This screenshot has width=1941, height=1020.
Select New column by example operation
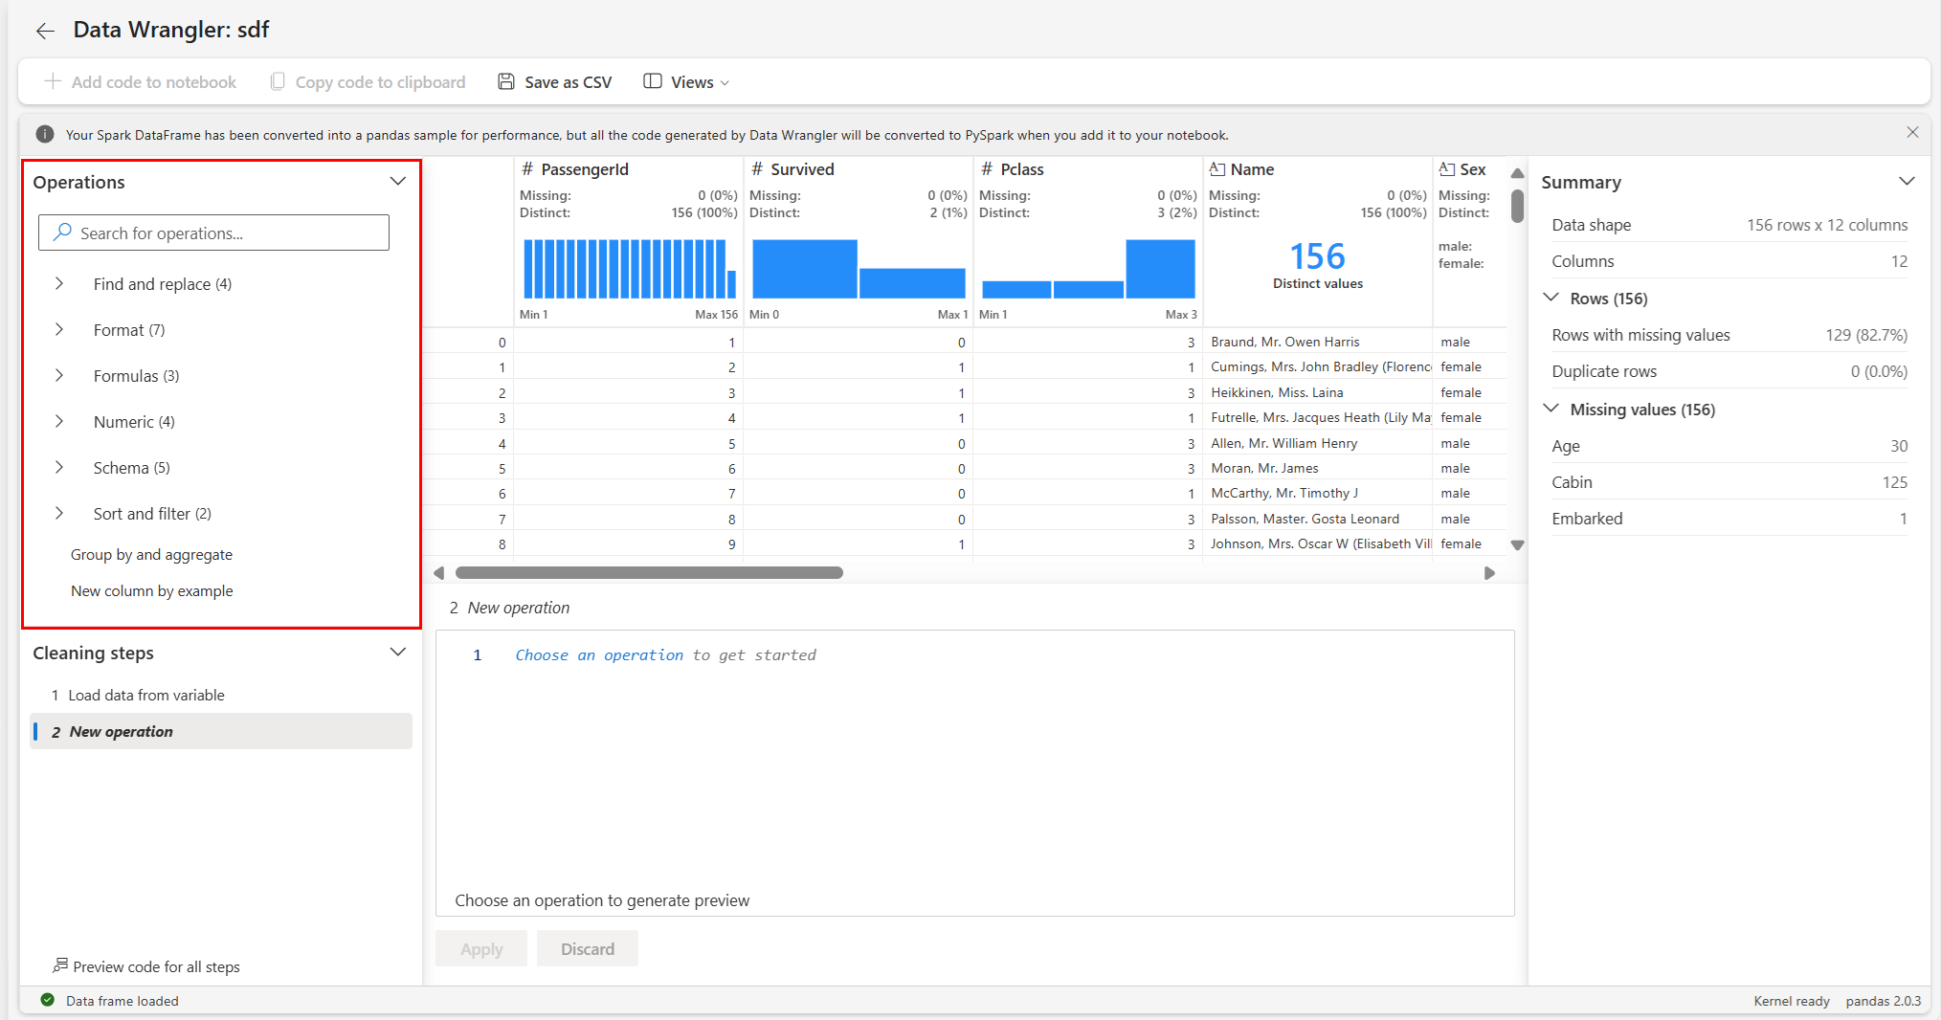(151, 590)
